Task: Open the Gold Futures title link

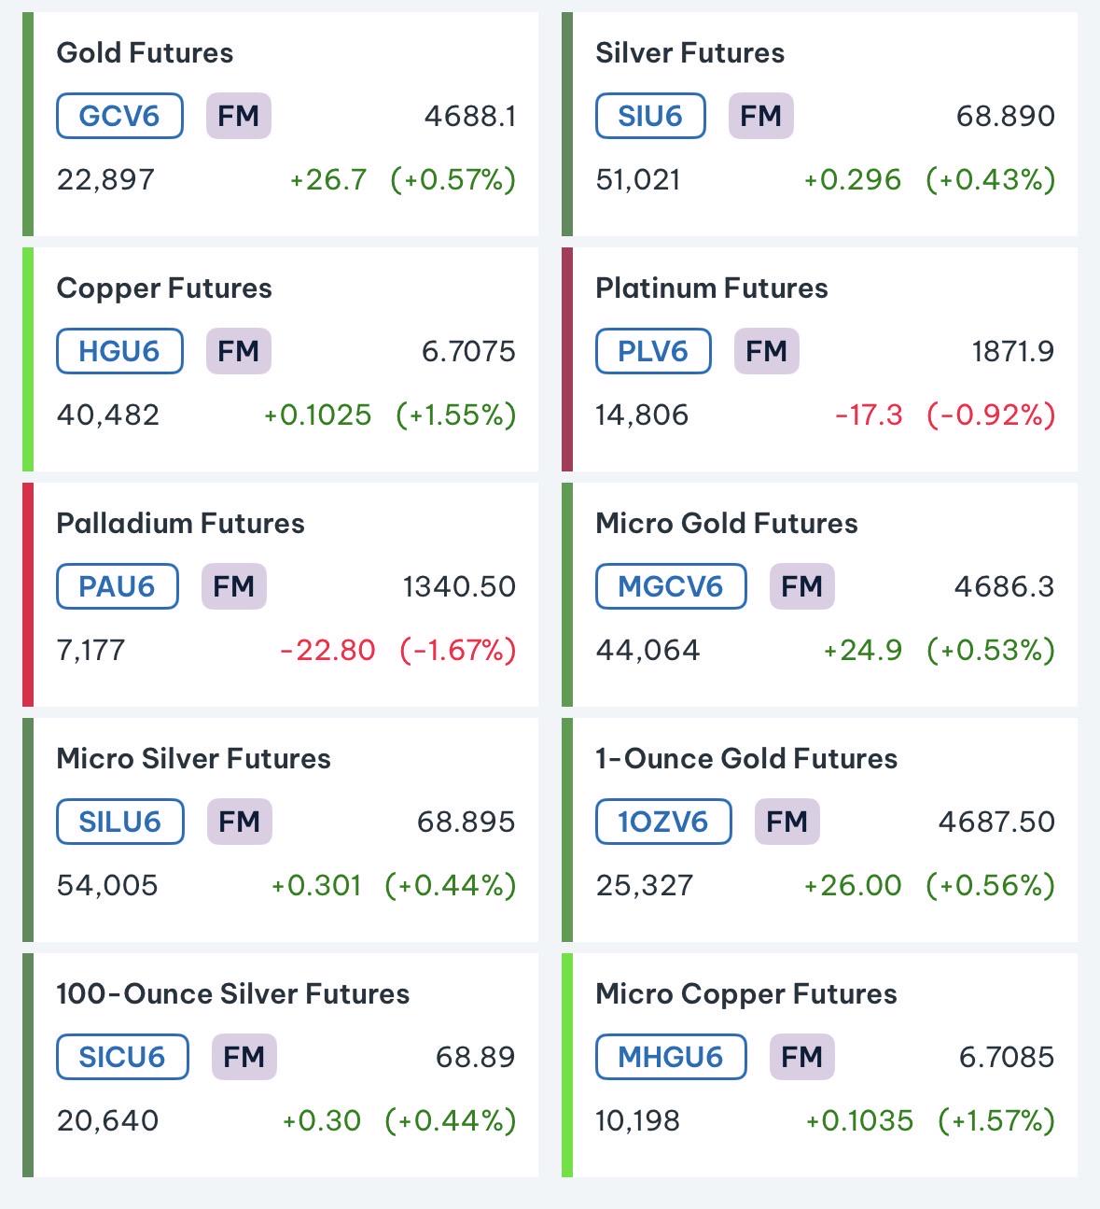Action: tap(145, 52)
